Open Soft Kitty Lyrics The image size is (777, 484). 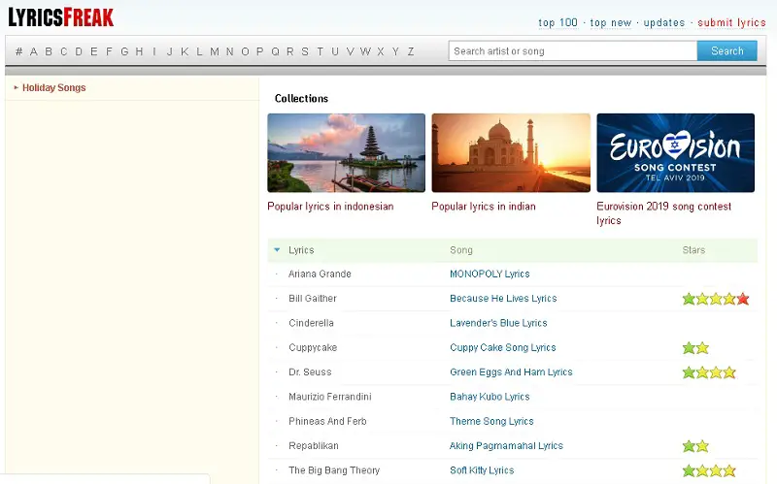pyautogui.click(x=482, y=470)
